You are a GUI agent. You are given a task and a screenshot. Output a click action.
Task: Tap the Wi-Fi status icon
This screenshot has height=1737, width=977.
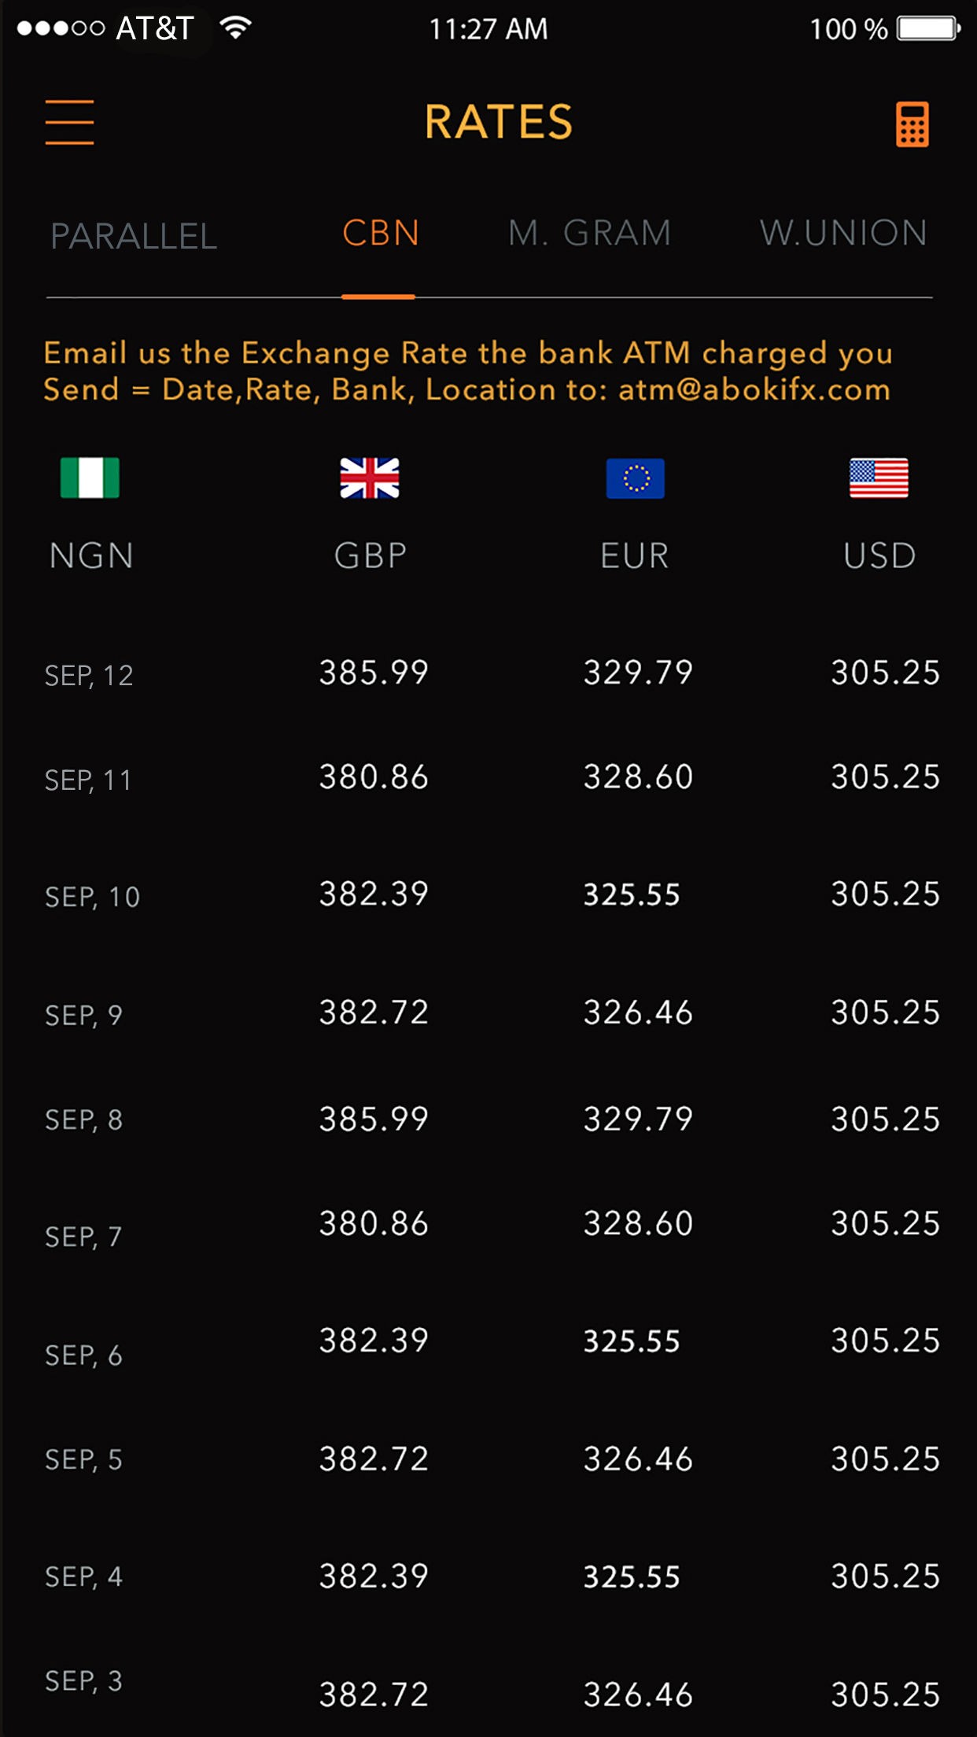pos(235,28)
